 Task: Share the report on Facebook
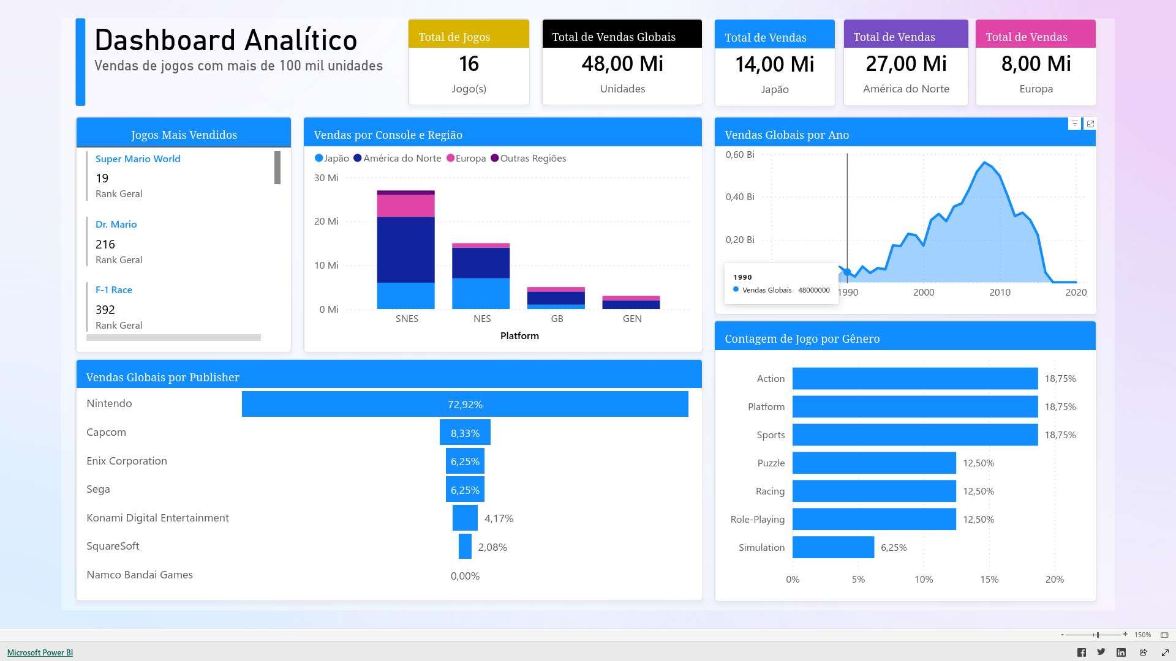tap(1082, 652)
